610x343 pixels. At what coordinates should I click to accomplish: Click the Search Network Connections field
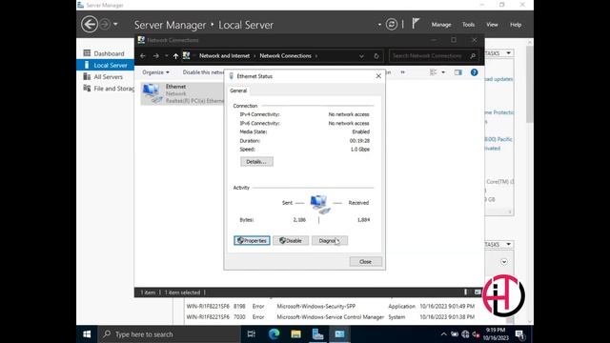coord(434,55)
